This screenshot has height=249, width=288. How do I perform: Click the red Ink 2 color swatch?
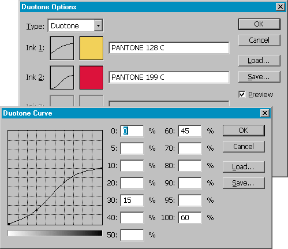91,77
